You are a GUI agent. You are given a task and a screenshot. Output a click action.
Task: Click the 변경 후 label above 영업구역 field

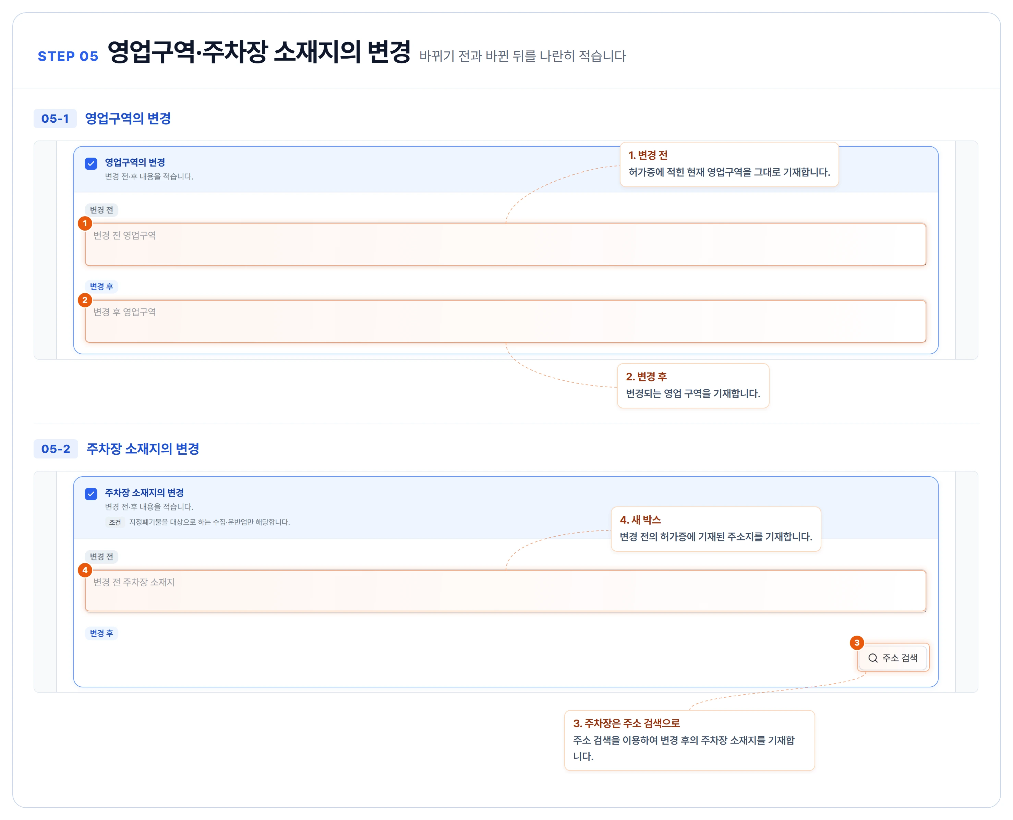pos(101,286)
